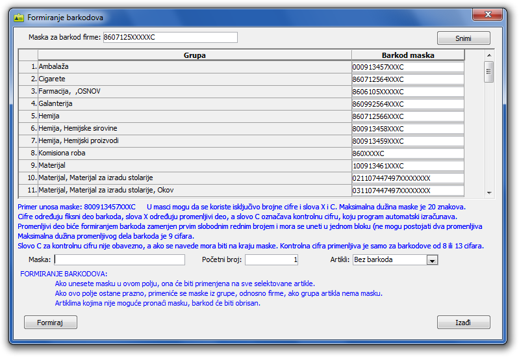Edit barcode mask for Cigarete
Image resolution: width=519 pixels, height=357 pixels.
[x=407, y=79]
